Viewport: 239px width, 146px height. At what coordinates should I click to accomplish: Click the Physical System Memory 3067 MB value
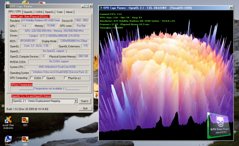(x=83, y=56)
